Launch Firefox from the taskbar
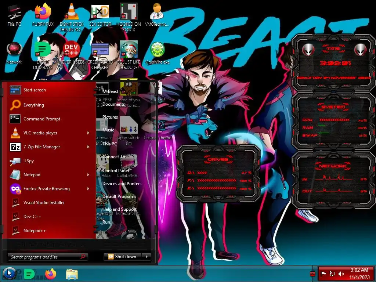376x282 pixels. point(51,274)
